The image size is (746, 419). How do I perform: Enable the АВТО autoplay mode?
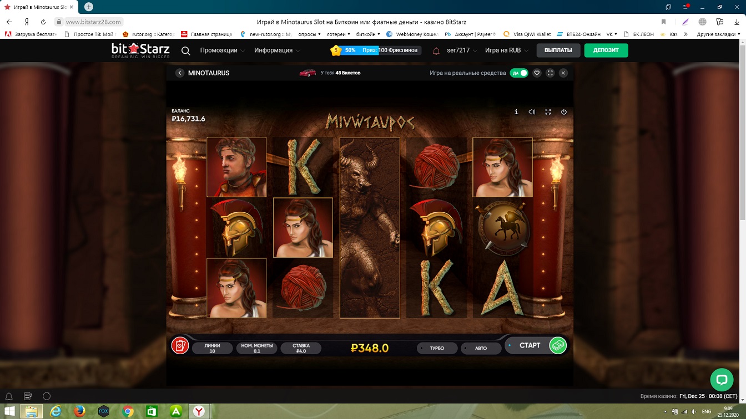[x=481, y=348]
